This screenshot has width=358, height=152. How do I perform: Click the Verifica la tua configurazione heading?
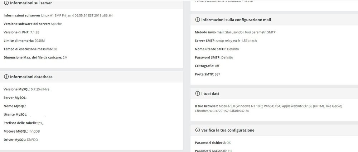tap(228, 130)
